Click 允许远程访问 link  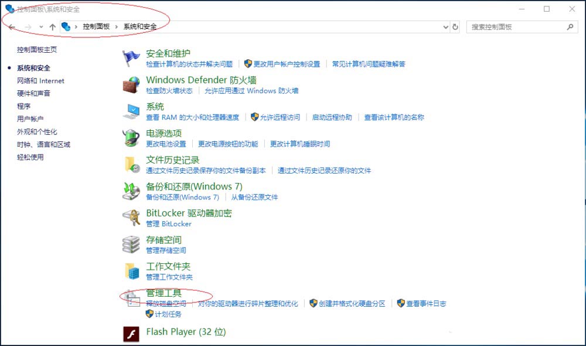(x=280, y=117)
